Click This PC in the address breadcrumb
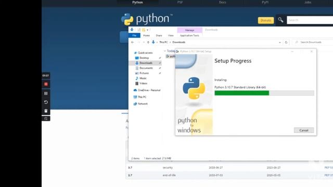The height and width of the screenshot is (187, 333). point(163,42)
